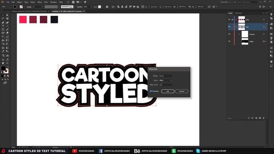The height and width of the screenshot is (154, 274).
Task: Select the Rotate tool
Action: [3, 37]
